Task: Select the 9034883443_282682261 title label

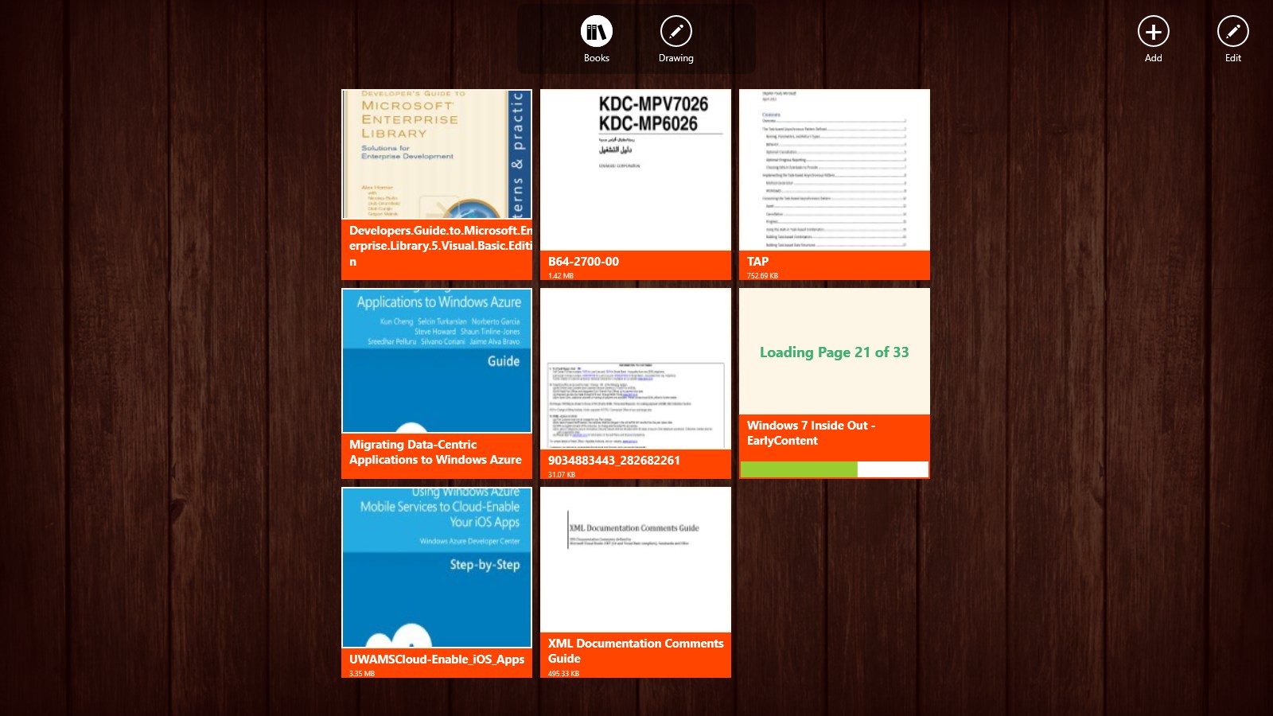Action: click(614, 460)
